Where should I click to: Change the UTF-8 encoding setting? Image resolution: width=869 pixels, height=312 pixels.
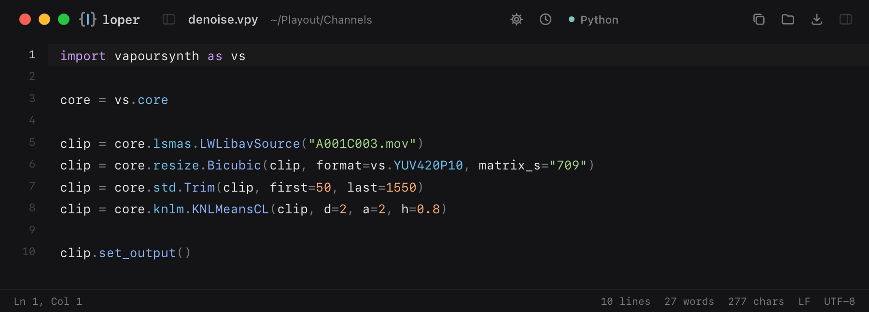(x=839, y=301)
